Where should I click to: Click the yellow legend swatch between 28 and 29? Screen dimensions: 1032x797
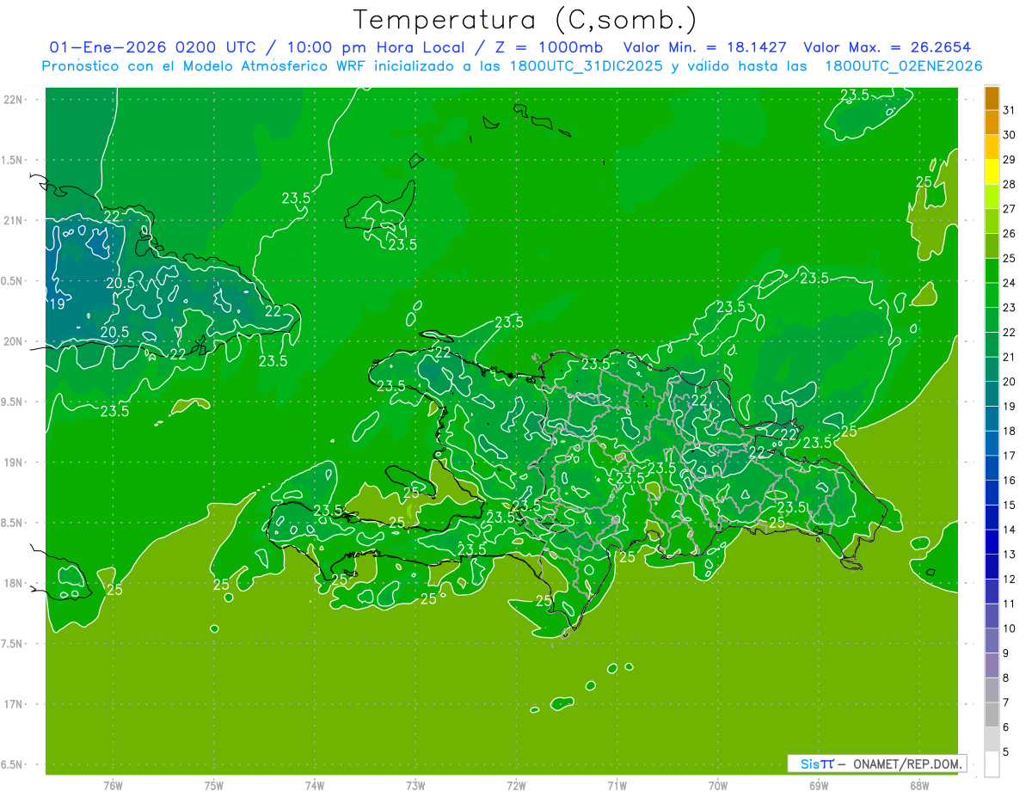pos(992,171)
